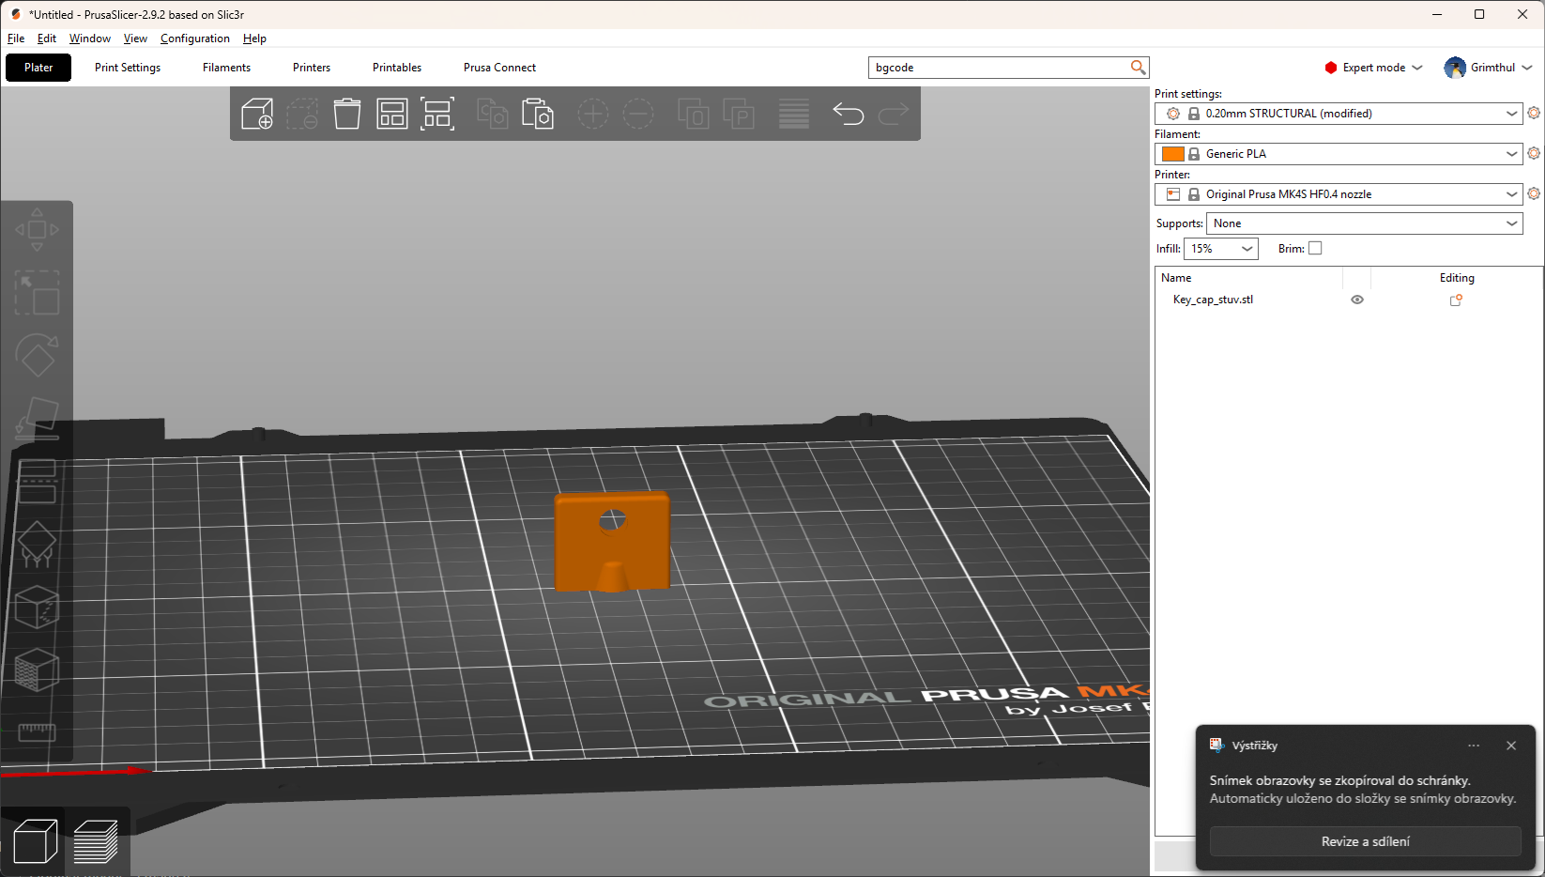Open editing settings icon for Key_cap_stuv.stl
The width and height of the screenshot is (1545, 877).
pyautogui.click(x=1456, y=300)
